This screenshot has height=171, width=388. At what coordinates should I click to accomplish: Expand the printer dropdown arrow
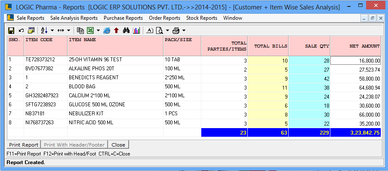[184, 30]
